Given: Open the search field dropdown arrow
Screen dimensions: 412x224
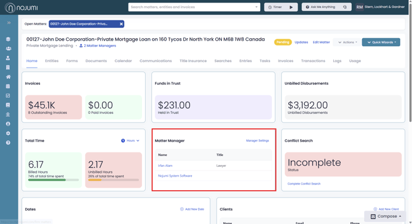Looking at the screenshot, I should 256,7.
